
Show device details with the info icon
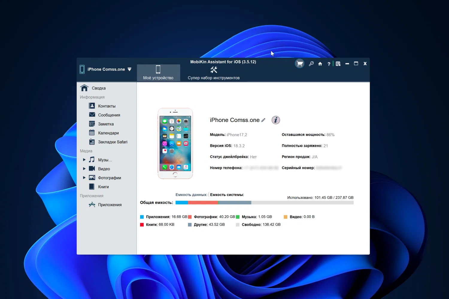coord(276,120)
